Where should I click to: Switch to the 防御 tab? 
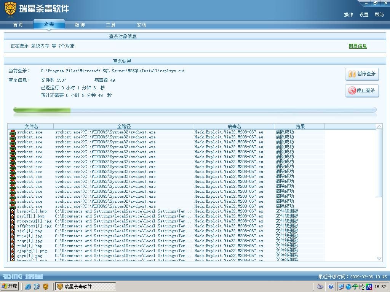(80, 25)
